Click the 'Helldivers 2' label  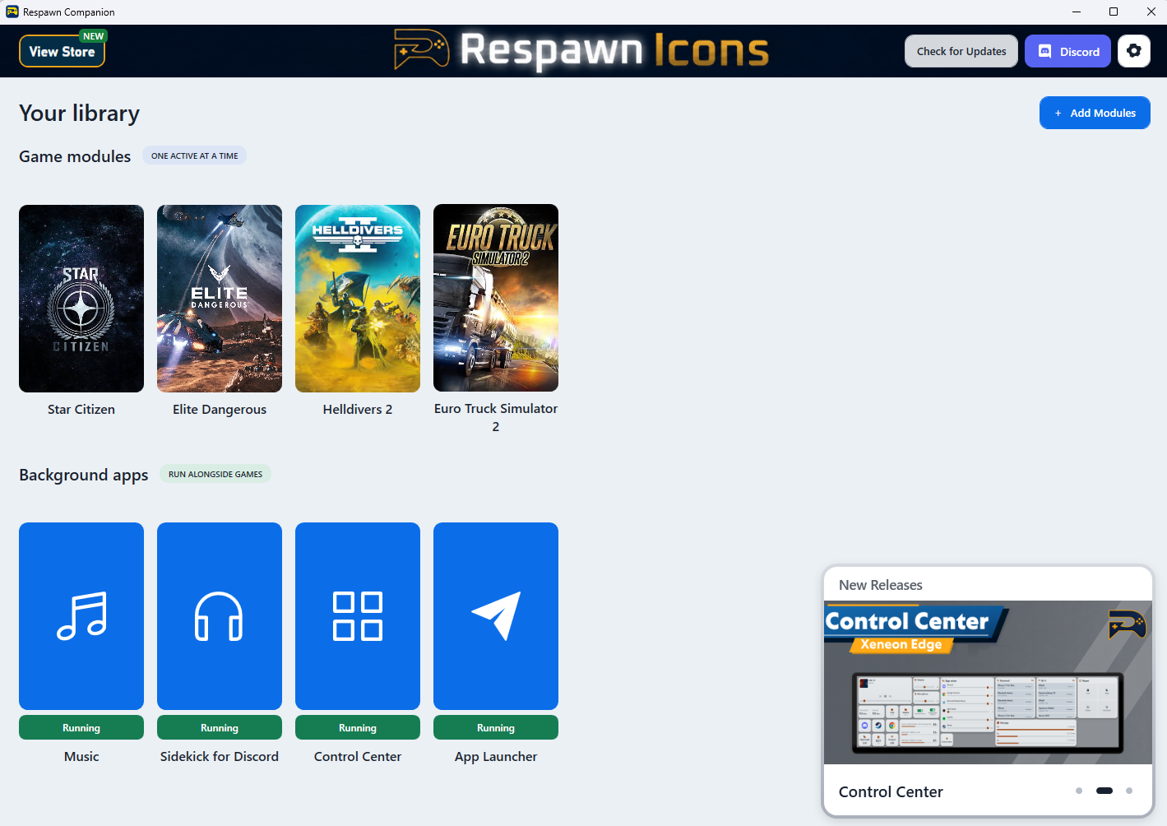(x=358, y=409)
